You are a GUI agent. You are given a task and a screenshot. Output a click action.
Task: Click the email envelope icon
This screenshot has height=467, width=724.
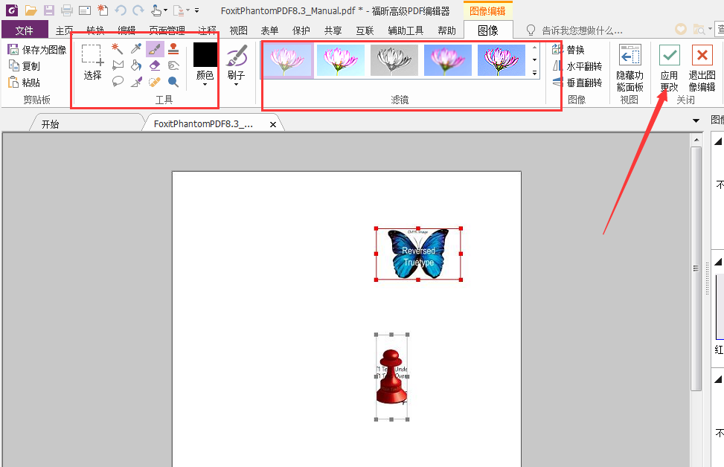85,10
